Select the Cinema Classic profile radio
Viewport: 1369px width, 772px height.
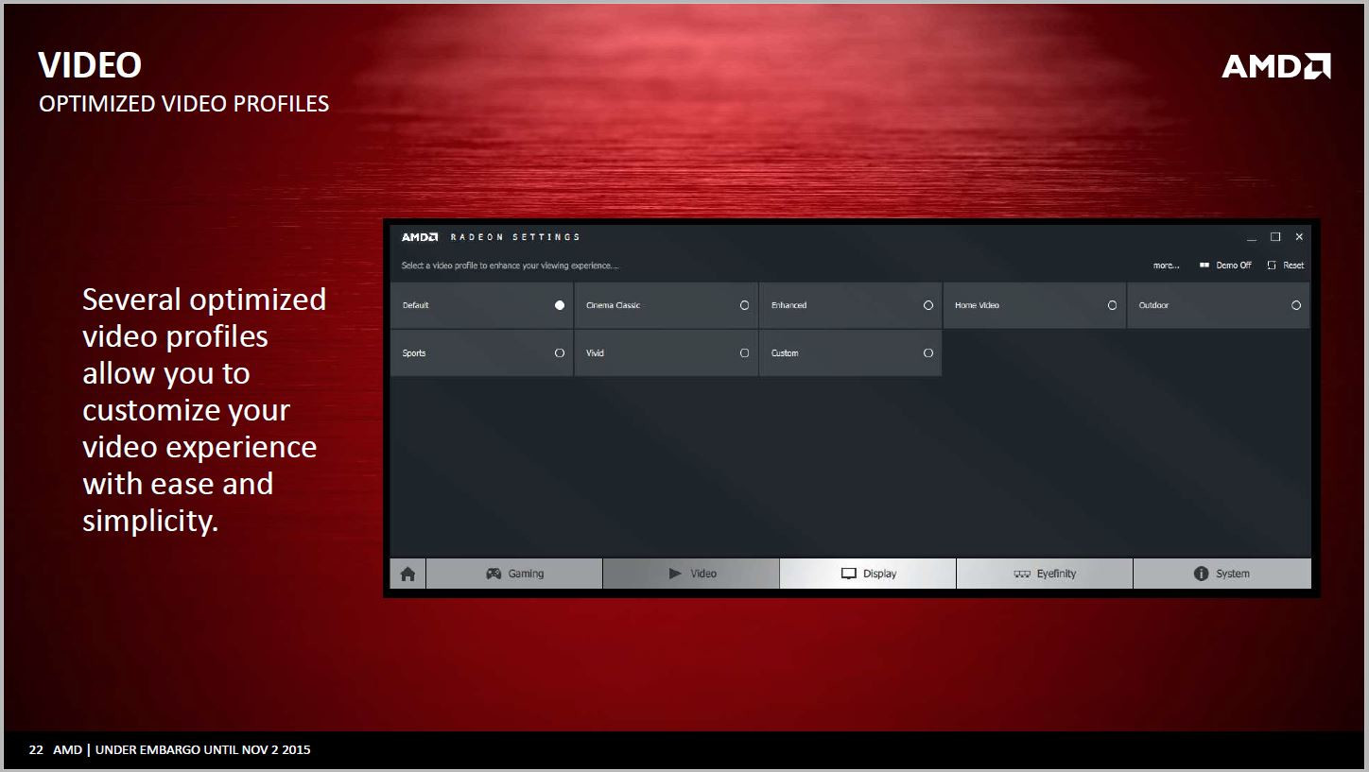click(x=744, y=305)
